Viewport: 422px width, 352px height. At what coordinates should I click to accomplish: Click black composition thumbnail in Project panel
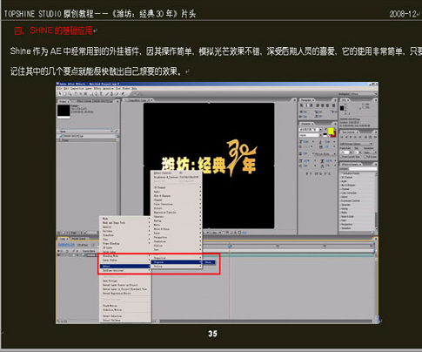pyautogui.click(x=64, y=112)
